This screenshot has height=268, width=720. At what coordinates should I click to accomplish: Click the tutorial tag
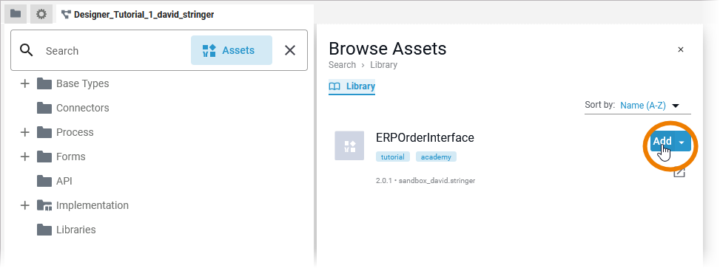(393, 157)
